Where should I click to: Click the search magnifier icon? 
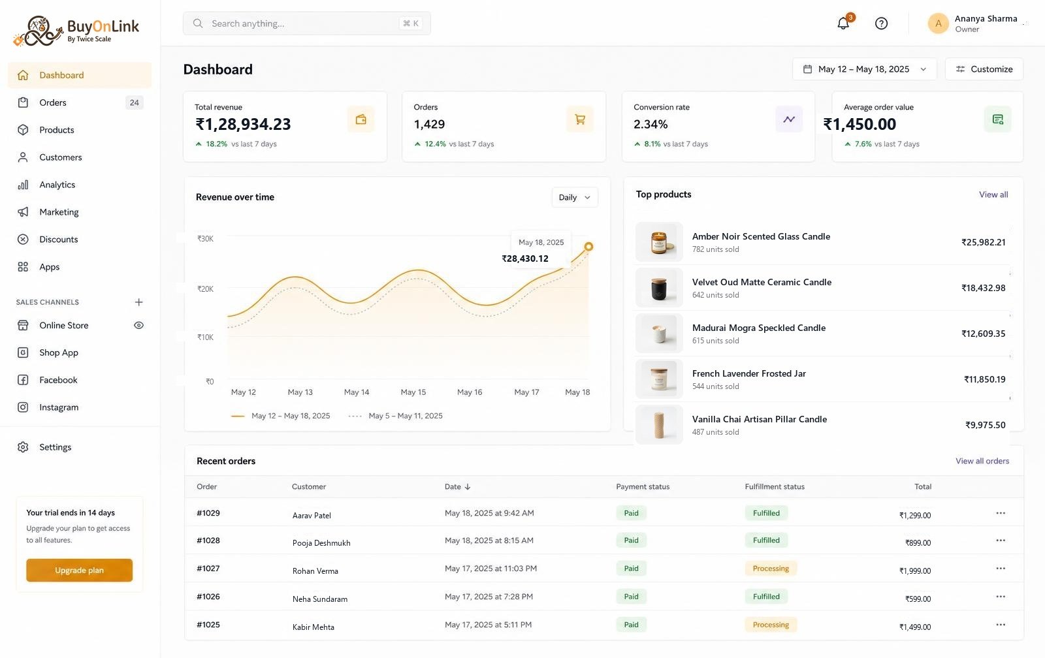click(x=198, y=23)
